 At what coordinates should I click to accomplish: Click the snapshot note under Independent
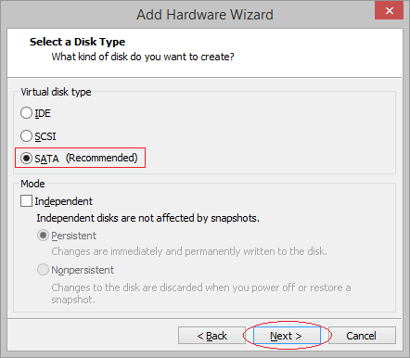(147, 218)
